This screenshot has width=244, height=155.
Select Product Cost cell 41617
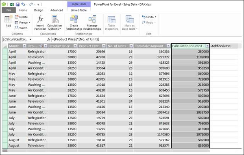pyautogui.click(x=92, y=146)
